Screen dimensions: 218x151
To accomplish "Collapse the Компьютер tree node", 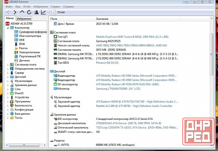I will [x=8, y=28].
